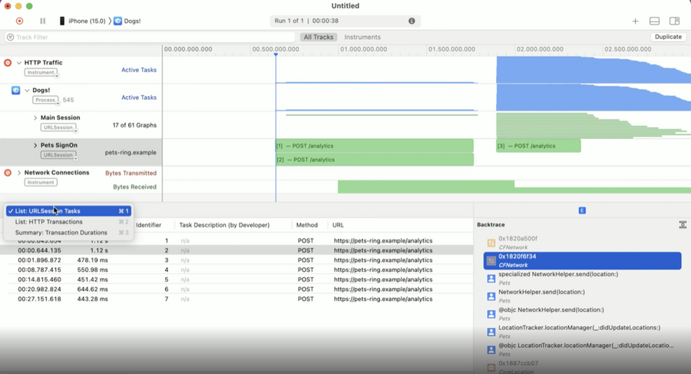Click the Bytes Received label
Viewport: 691px width, 374px height.
pyautogui.click(x=134, y=187)
